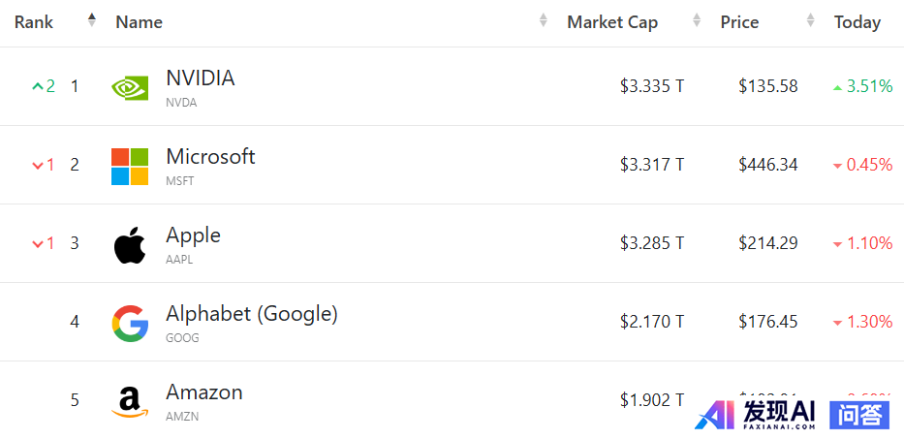Sort by Price using its sort arrows
Image resolution: width=904 pixels, height=439 pixels.
pos(811,20)
